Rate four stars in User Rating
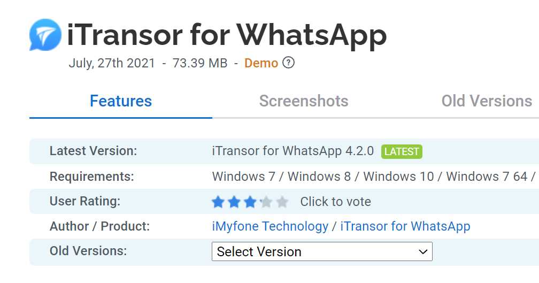Image resolution: width=539 pixels, height=283 pixels. coord(266,202)
